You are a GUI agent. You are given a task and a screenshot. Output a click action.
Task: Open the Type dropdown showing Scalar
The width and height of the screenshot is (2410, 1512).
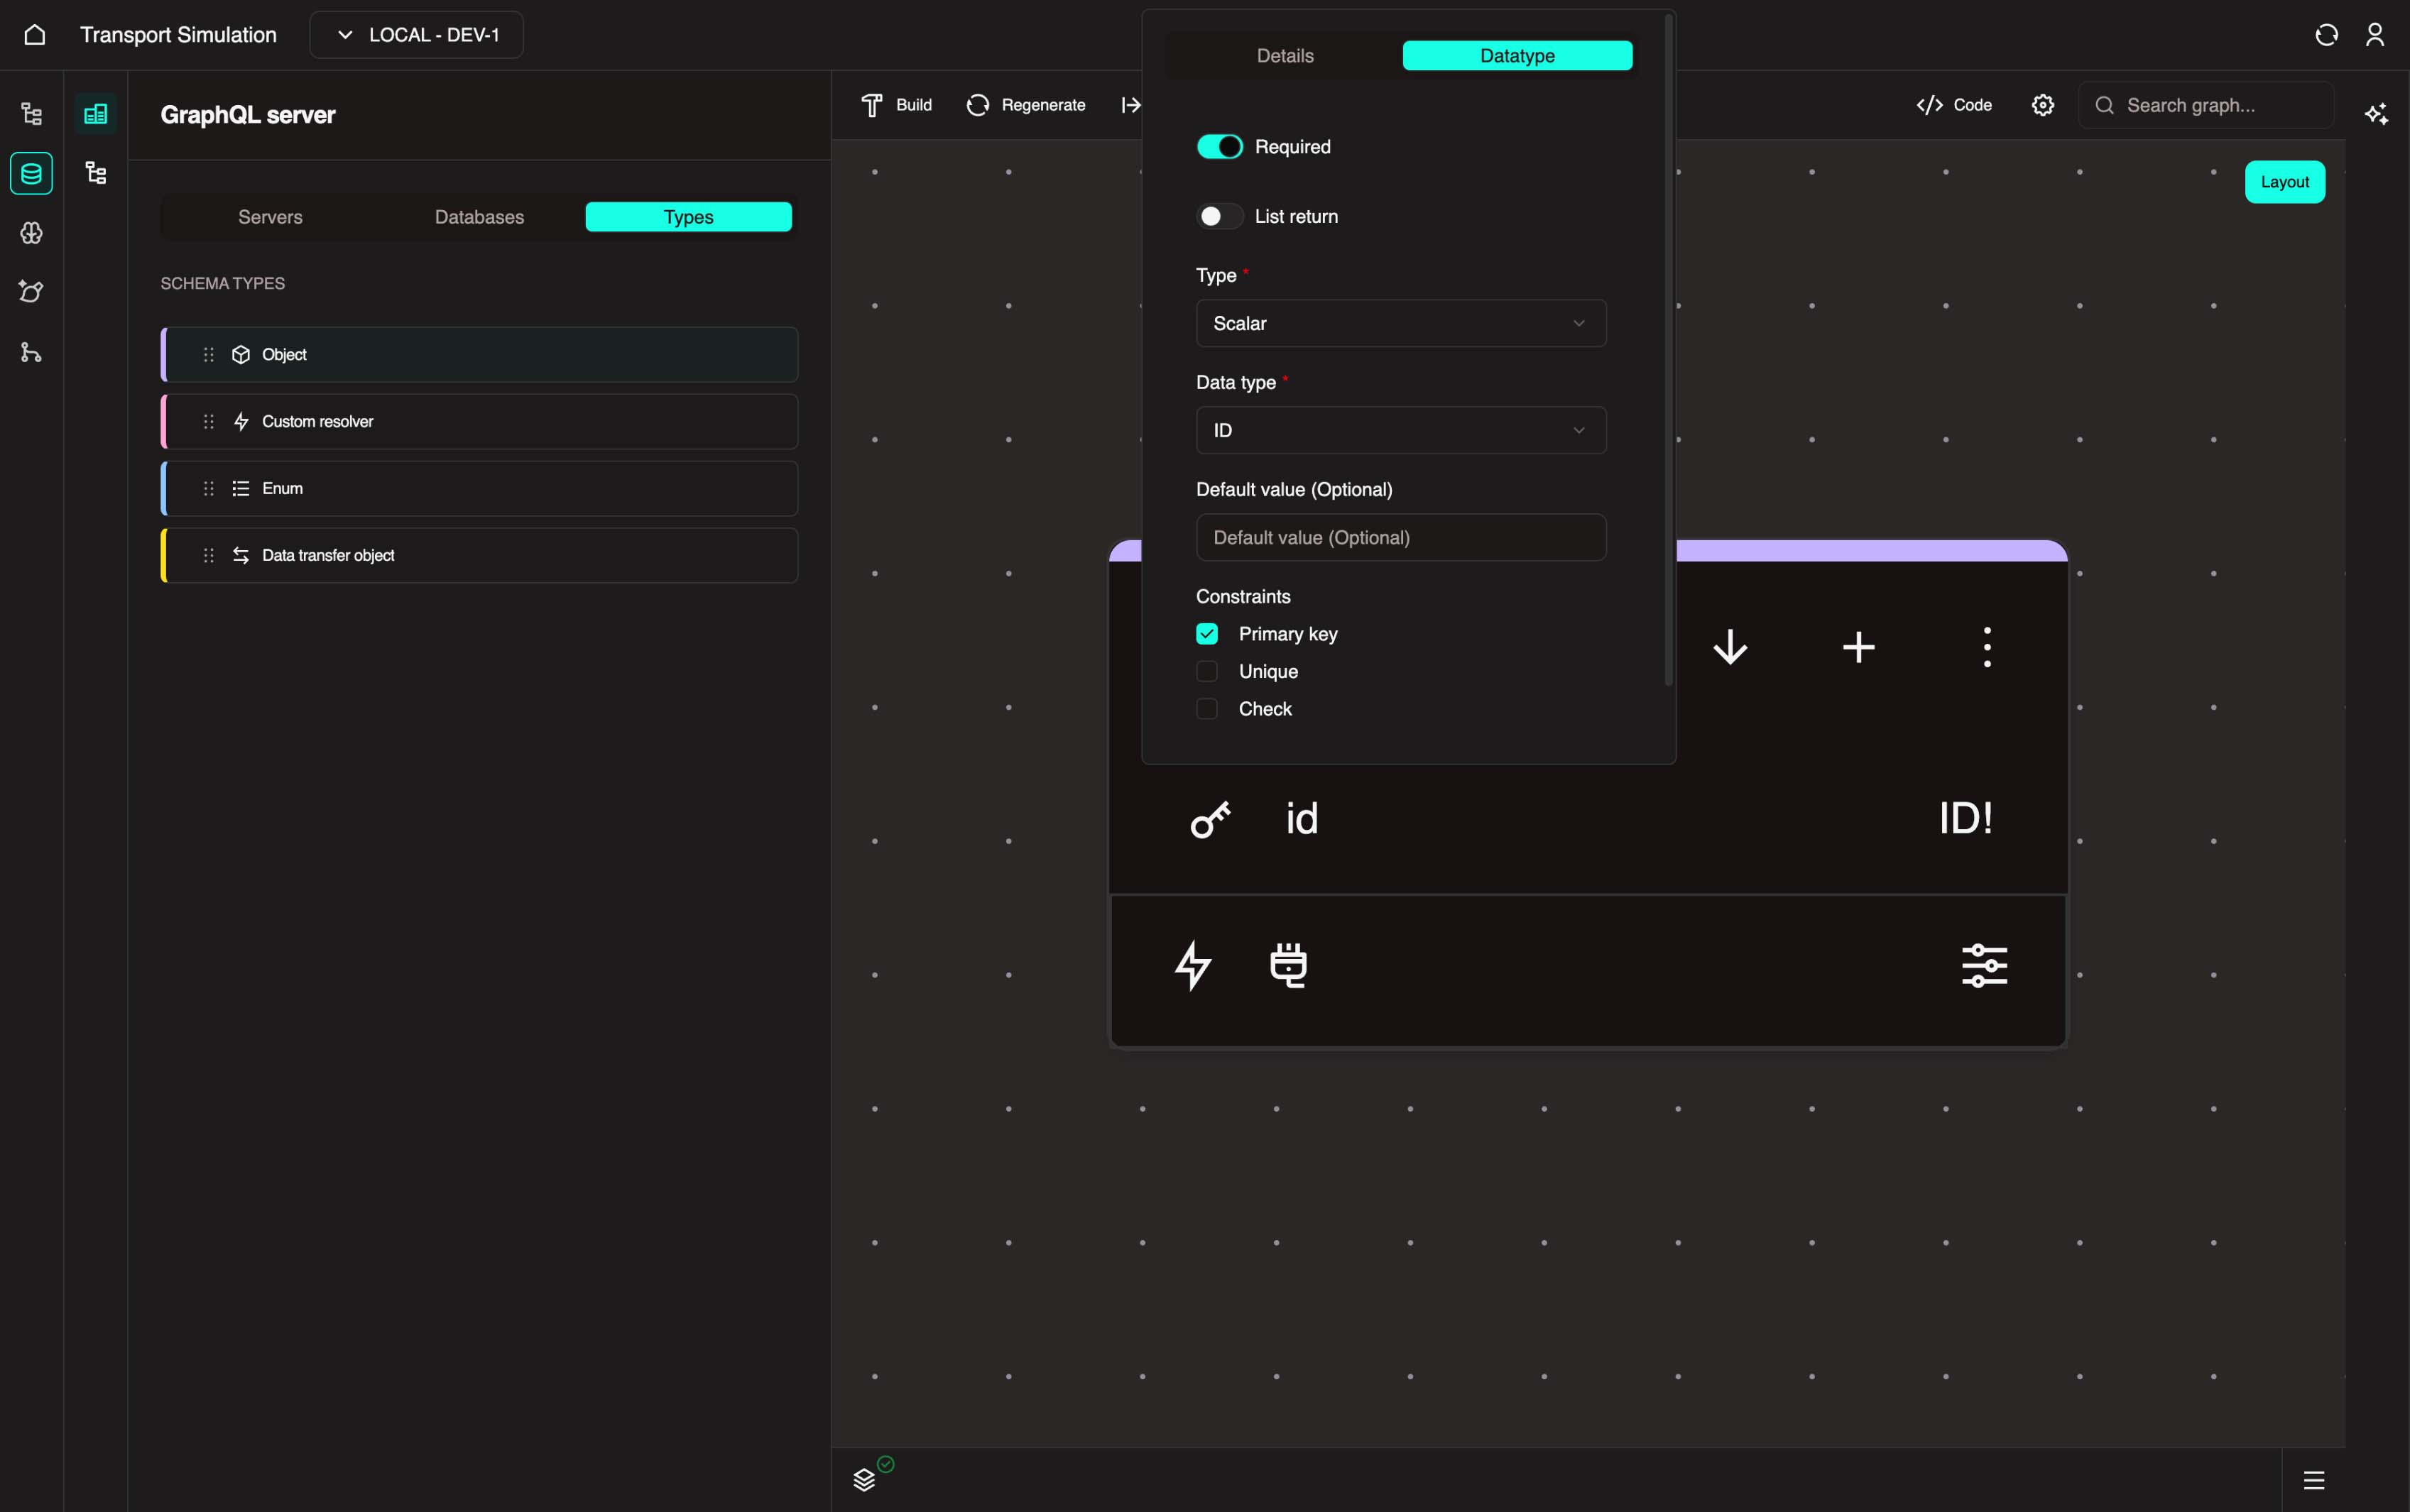(1401, 323)
